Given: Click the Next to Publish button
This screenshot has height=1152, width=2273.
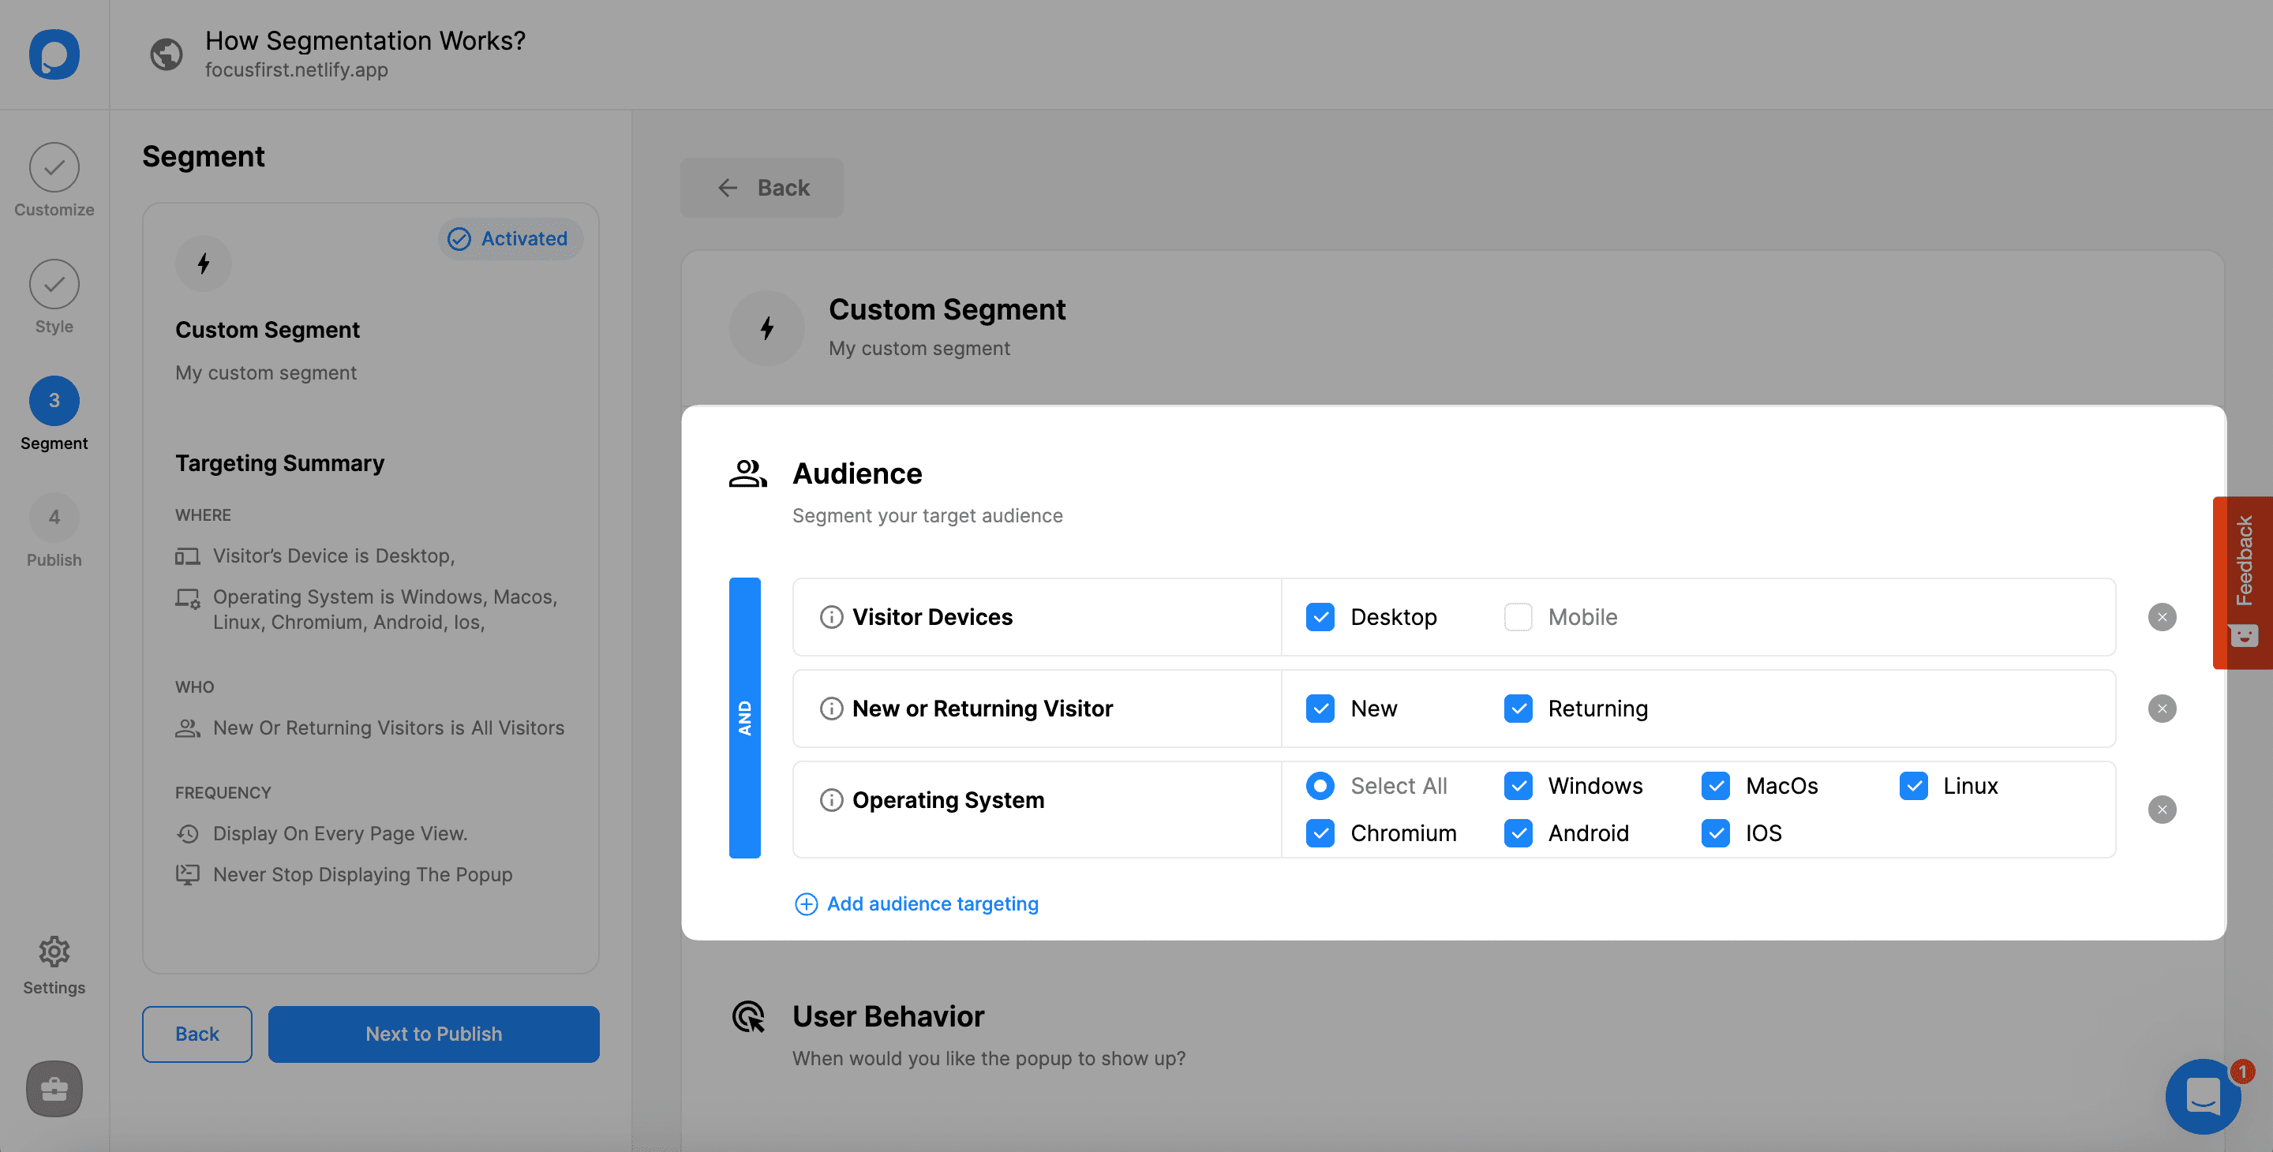Looking at the screenshot, I should tap(433, 1033).
